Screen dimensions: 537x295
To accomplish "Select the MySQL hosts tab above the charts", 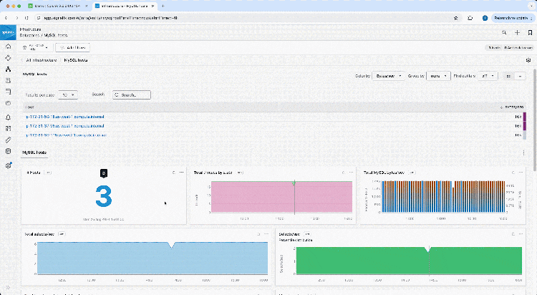I will point(34,153).
